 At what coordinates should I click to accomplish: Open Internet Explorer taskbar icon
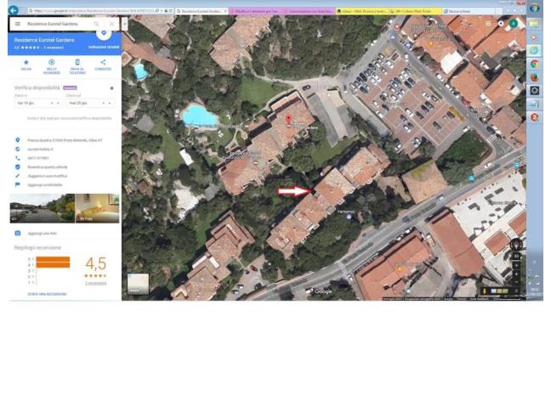tap(534, 50)
